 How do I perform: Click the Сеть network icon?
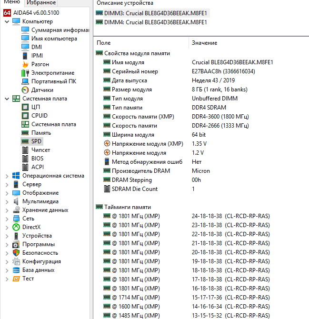(16, 219)
